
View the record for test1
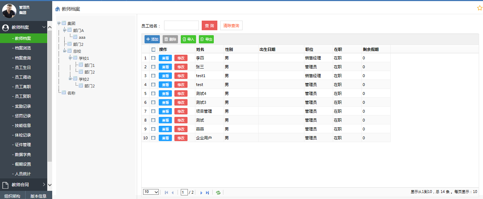(x=165, y=76)
